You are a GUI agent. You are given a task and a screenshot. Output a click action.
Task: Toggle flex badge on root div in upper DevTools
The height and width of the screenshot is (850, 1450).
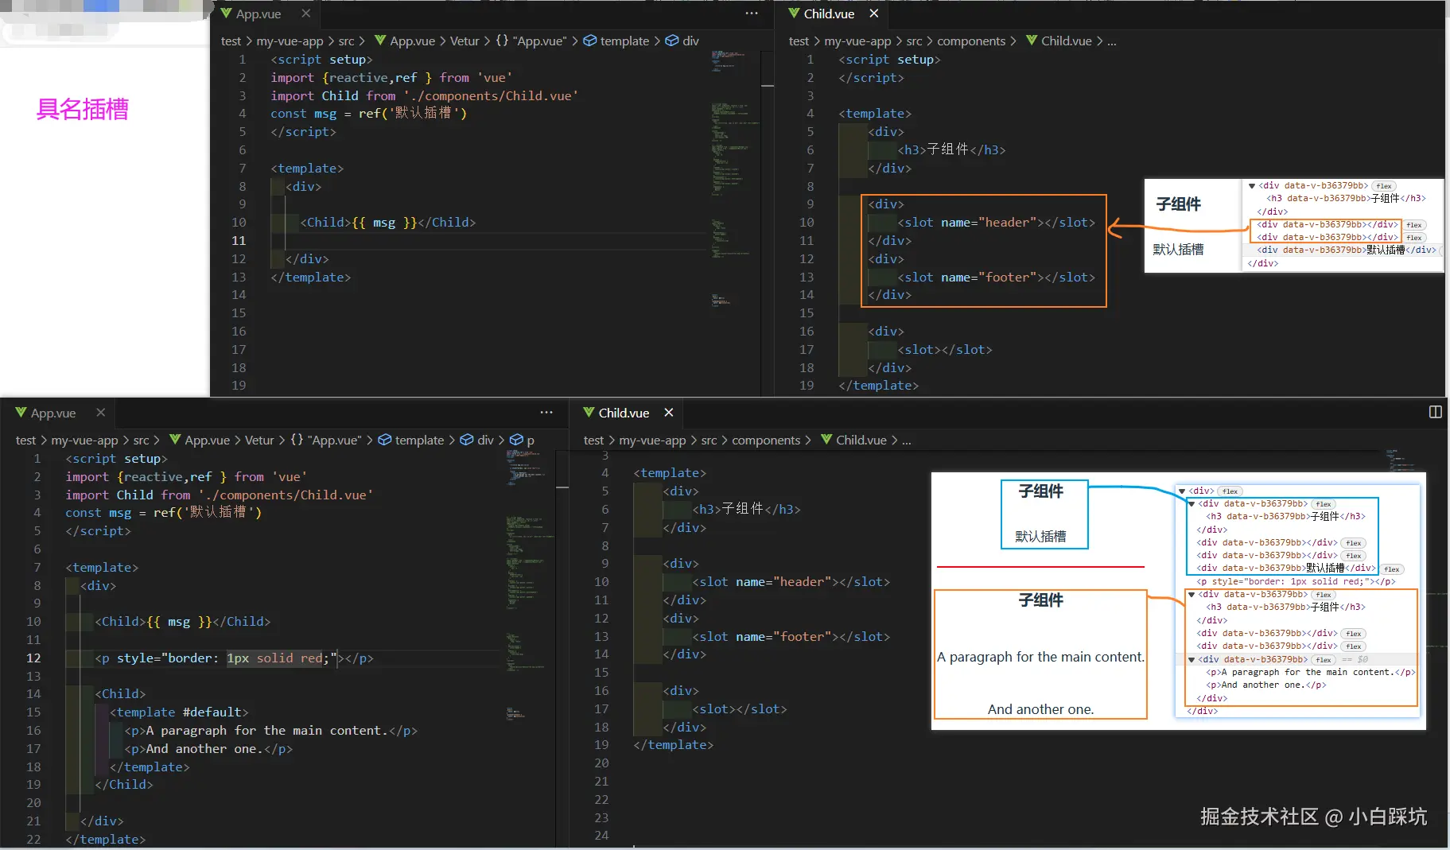tap(1384, 186)
